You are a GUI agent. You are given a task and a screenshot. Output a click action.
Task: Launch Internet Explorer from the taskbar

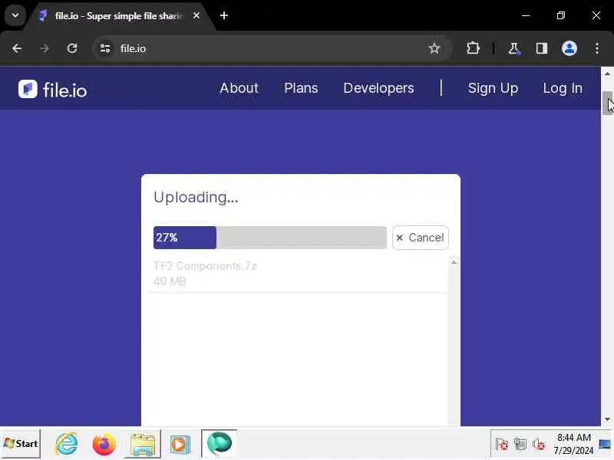pyautogui.click(x=67, y=444)
